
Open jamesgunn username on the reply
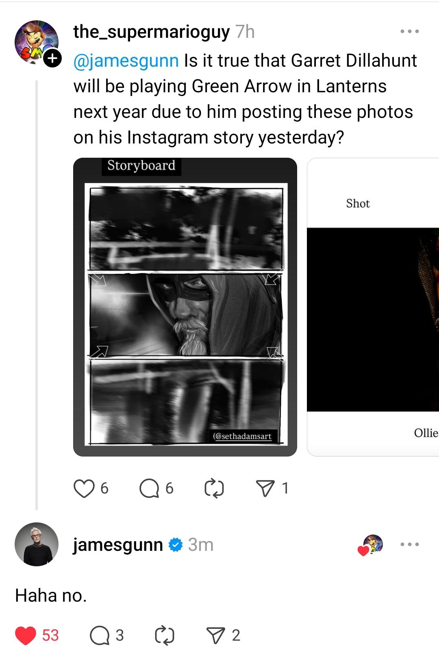point(118,545)
